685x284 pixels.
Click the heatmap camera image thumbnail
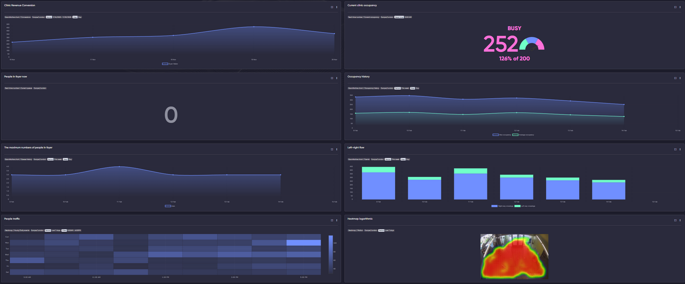click(514, 256)
